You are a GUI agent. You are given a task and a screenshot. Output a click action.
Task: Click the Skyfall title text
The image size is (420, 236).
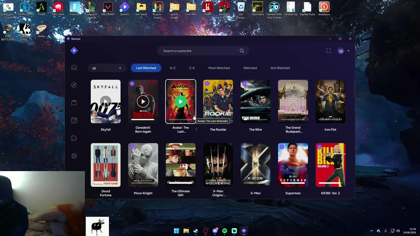[106, 129]
